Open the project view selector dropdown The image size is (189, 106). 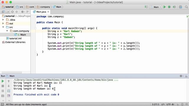point(5,12)
